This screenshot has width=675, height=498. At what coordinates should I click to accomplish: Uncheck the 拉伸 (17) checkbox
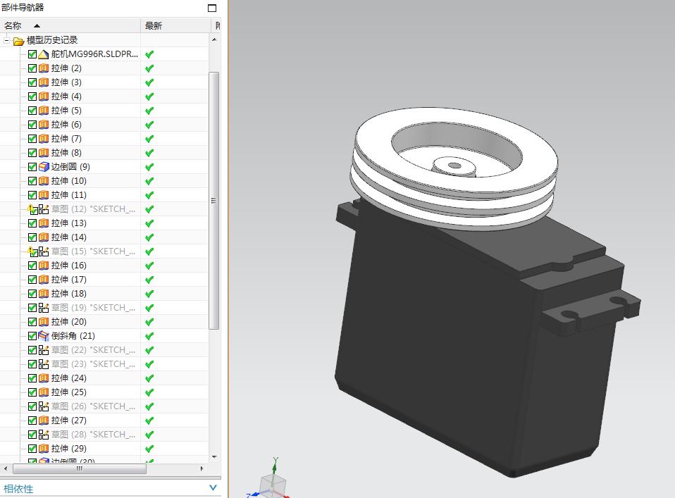pos(32,280)
